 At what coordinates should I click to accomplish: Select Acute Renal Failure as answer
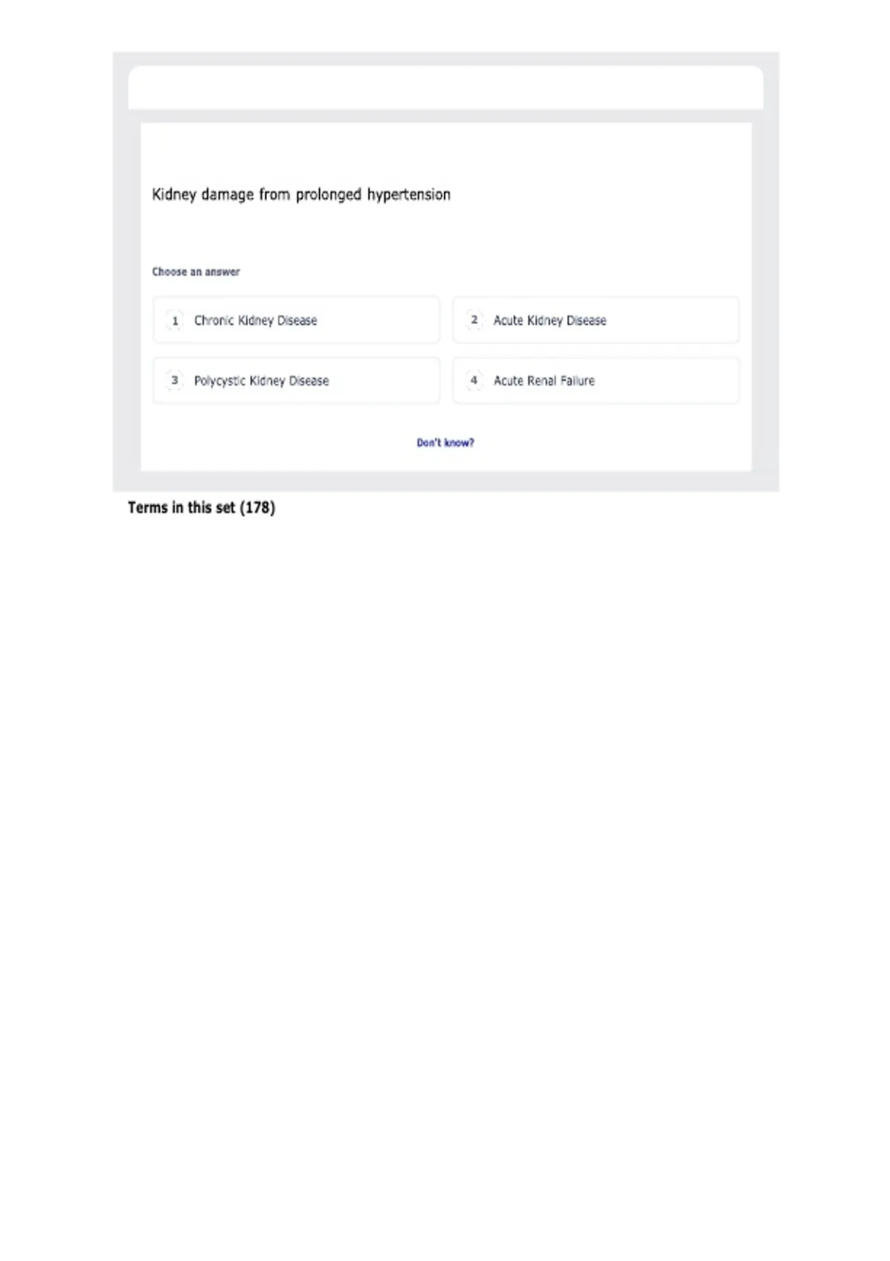pos(596,381)
